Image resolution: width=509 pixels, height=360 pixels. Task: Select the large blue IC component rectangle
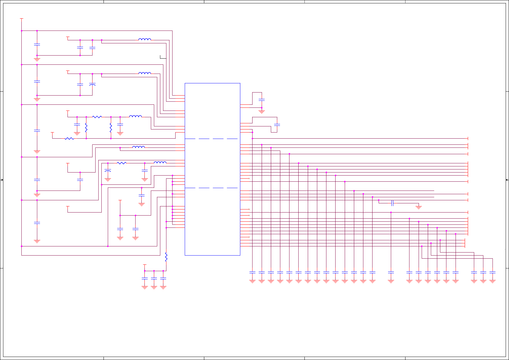[x=213, y=169]
